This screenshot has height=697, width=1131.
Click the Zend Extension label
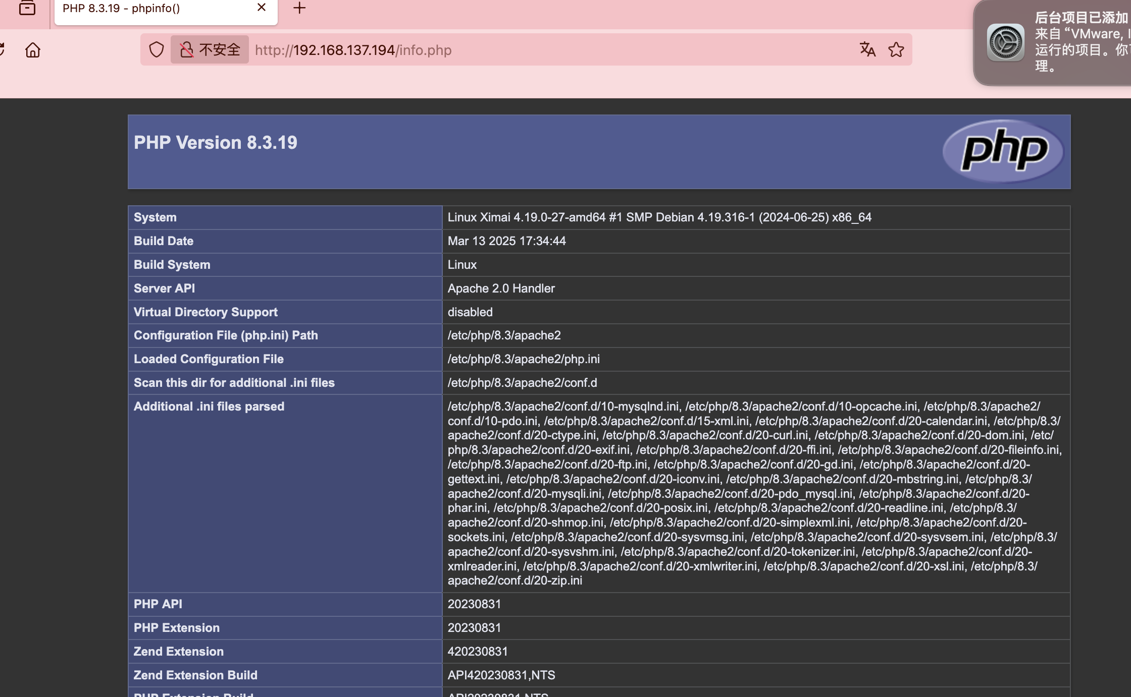179,652
